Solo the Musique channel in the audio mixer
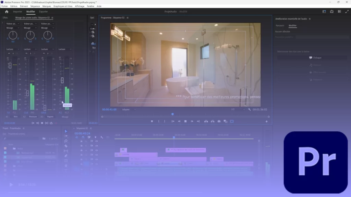 [x=30, y=54]
